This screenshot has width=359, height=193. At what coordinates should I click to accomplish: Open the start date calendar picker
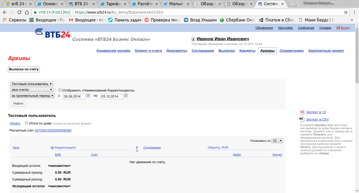click(x=88, y=96)
